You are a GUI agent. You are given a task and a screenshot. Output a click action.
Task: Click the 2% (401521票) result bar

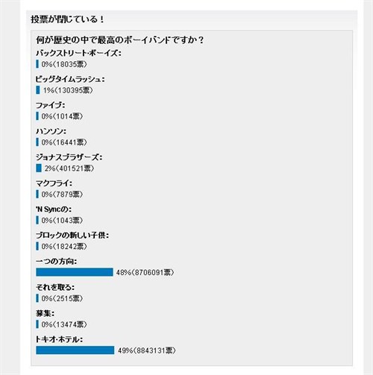pyautogui.click(x=39, y=168)
